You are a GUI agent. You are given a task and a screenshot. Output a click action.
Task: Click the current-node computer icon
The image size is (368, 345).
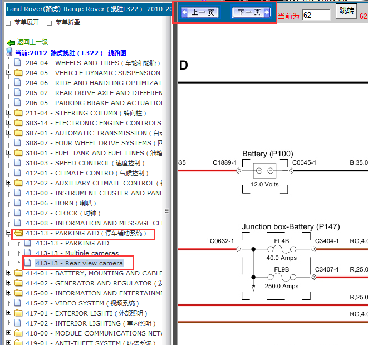[9, 52]
